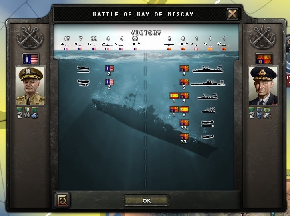The image size is (290, 216).
Task: Click the left crossed anchors emblem
Action: tap(30, 37)
